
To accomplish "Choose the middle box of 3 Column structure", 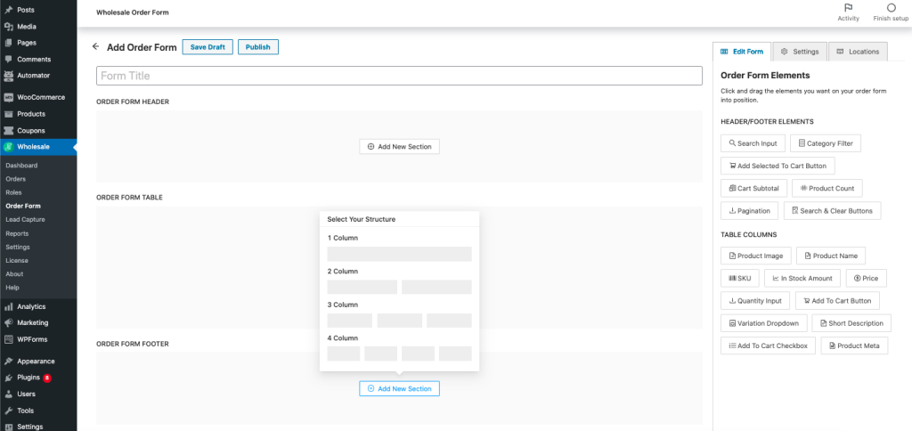I will pyautogui.click(x=399, y=321).
